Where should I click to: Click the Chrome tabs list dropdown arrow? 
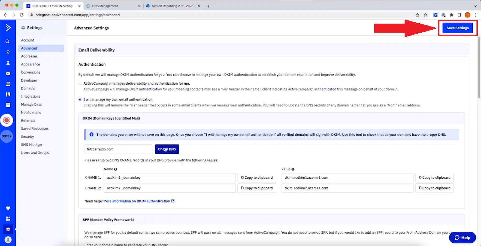[x=475, y=6]
